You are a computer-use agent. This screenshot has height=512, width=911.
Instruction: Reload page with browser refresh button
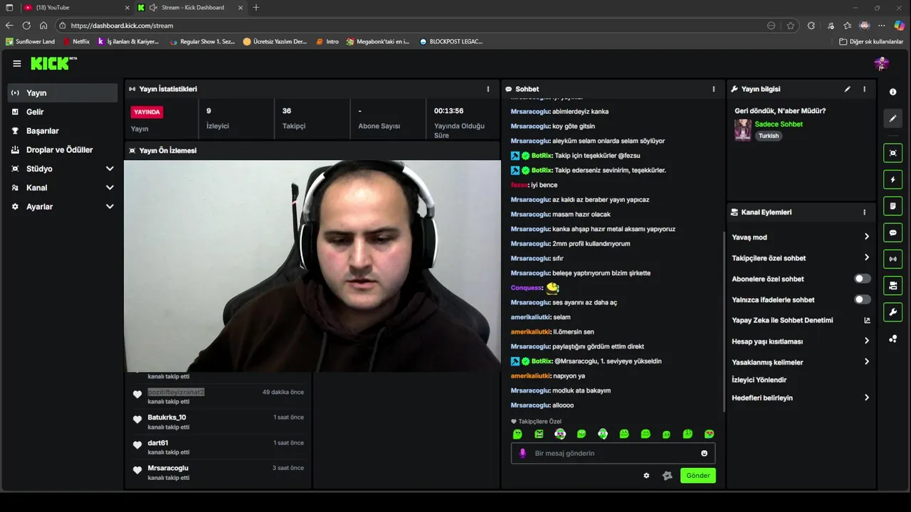26,26
